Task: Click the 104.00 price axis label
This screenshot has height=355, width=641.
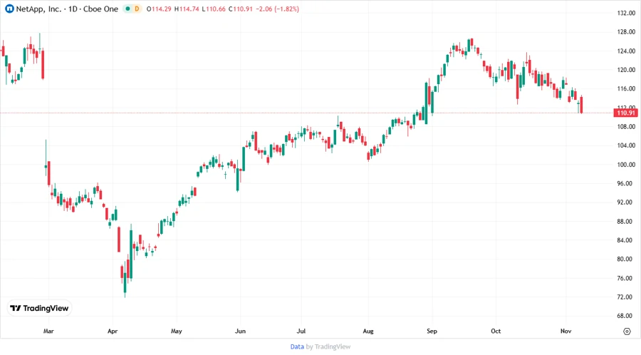Action: [x=626, y=145]
